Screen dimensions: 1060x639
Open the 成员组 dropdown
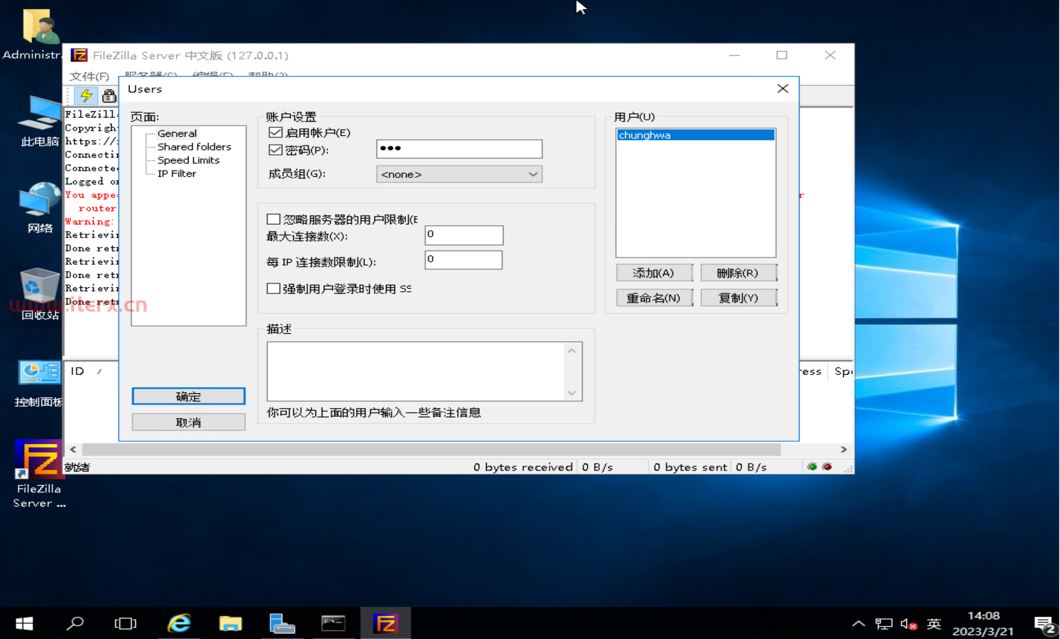(459, 174)
